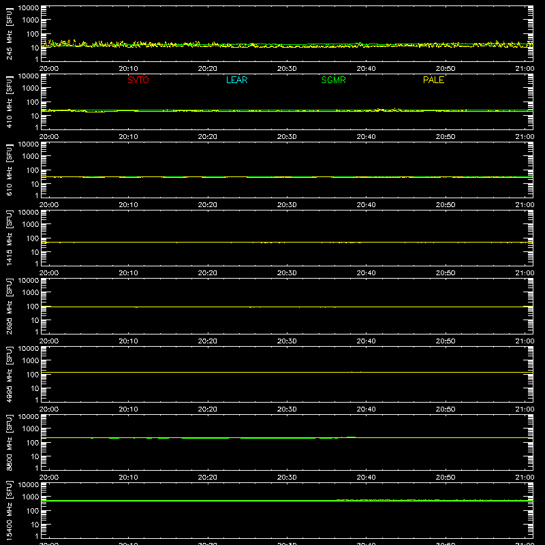The image size is (545, 545).
Task: Click the 1000 y-axis value on 15400 MHz plot
Action: (31, 497)
